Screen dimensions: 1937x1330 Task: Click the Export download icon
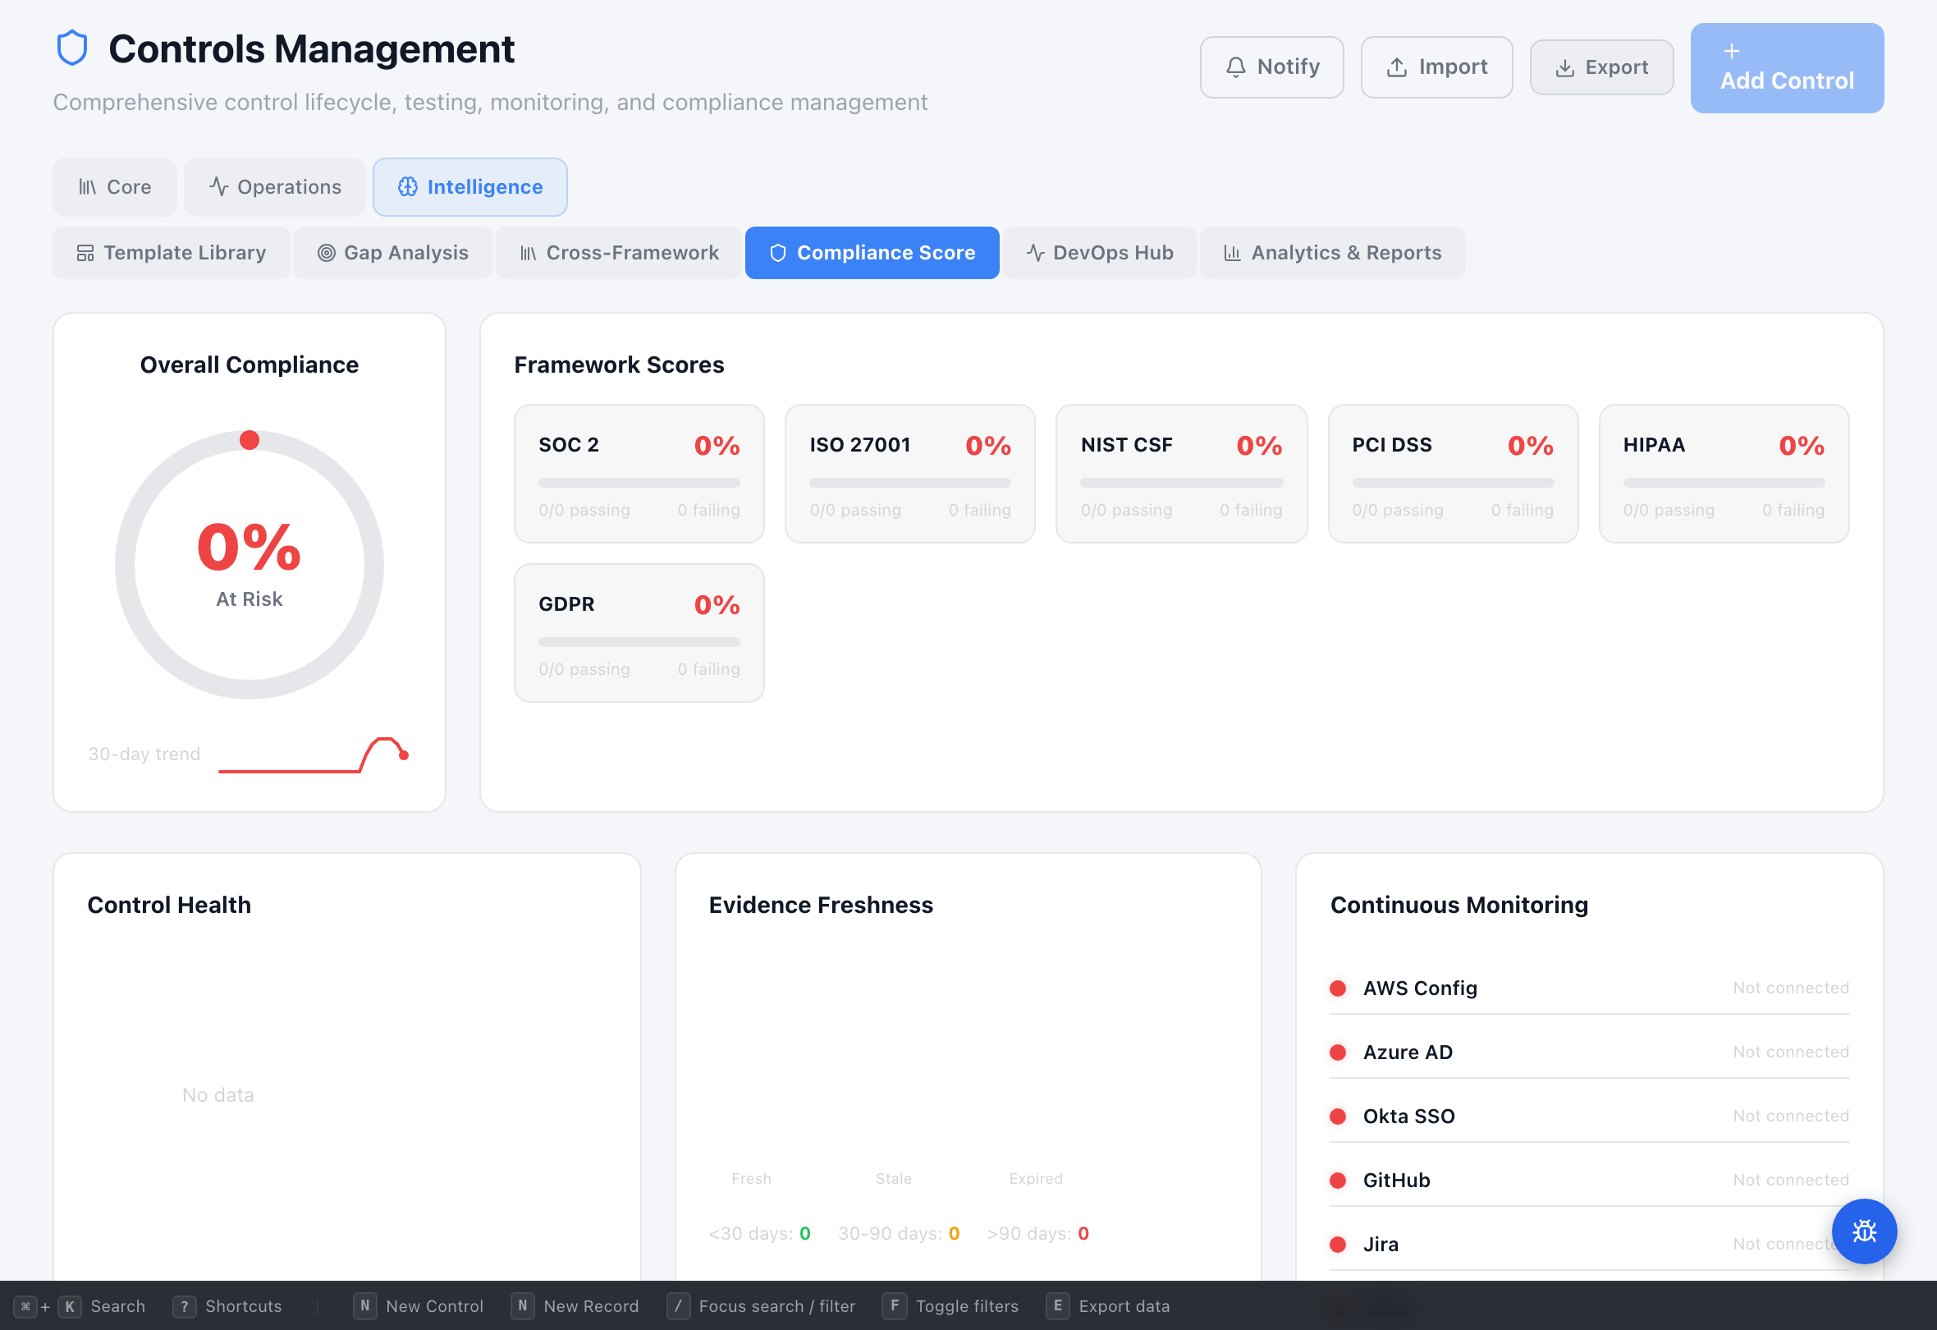click(x=1564, y=66)
